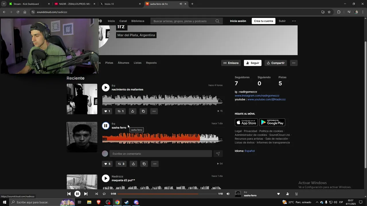367x206 pixels.
Task: Change language via Español link
Action: pos(249,151)
